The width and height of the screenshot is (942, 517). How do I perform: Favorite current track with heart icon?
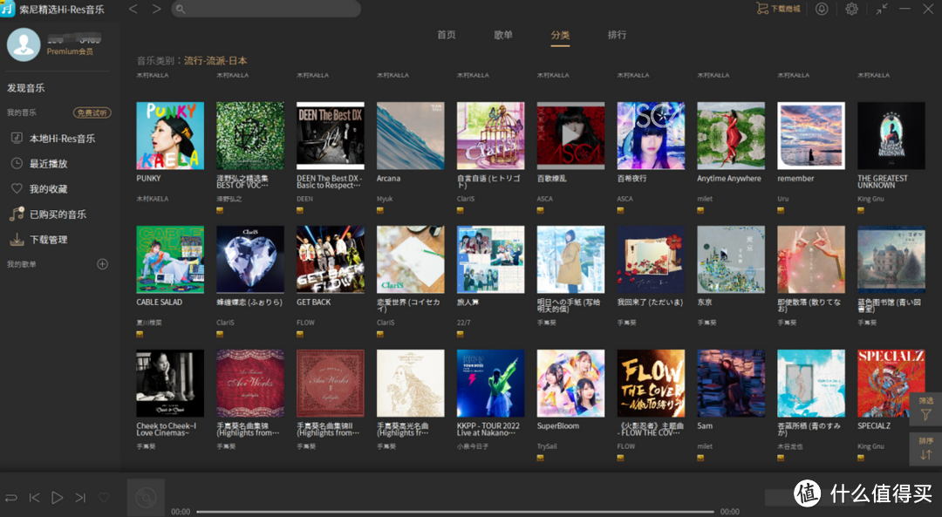[104, 497]
